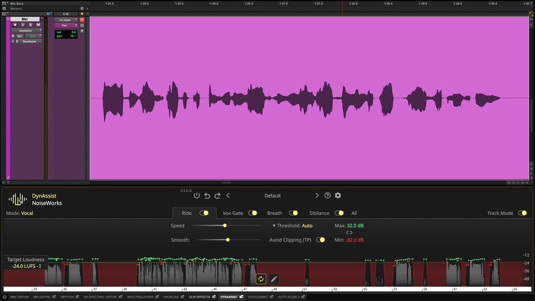535x301 pixels.
Task: Open Mel track name dropdown arrow
Action: [x=42, y=18]
